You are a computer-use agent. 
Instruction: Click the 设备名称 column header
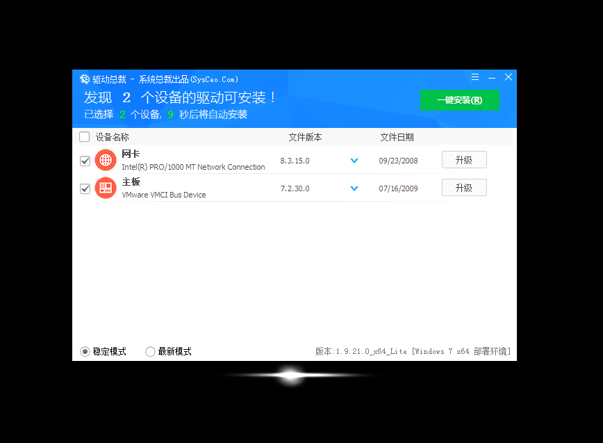pyautogui.click(x=111, y=137)
